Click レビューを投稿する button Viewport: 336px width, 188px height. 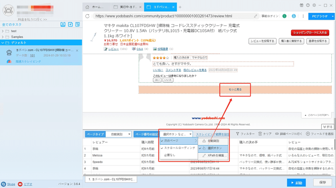262,41
